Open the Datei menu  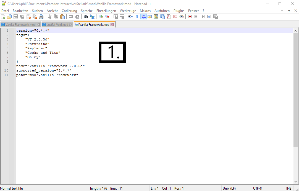coord(5,11)
